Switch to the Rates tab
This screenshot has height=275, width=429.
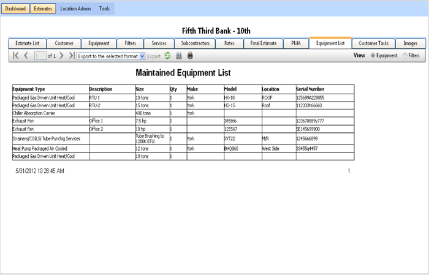[x=229, y=43]
